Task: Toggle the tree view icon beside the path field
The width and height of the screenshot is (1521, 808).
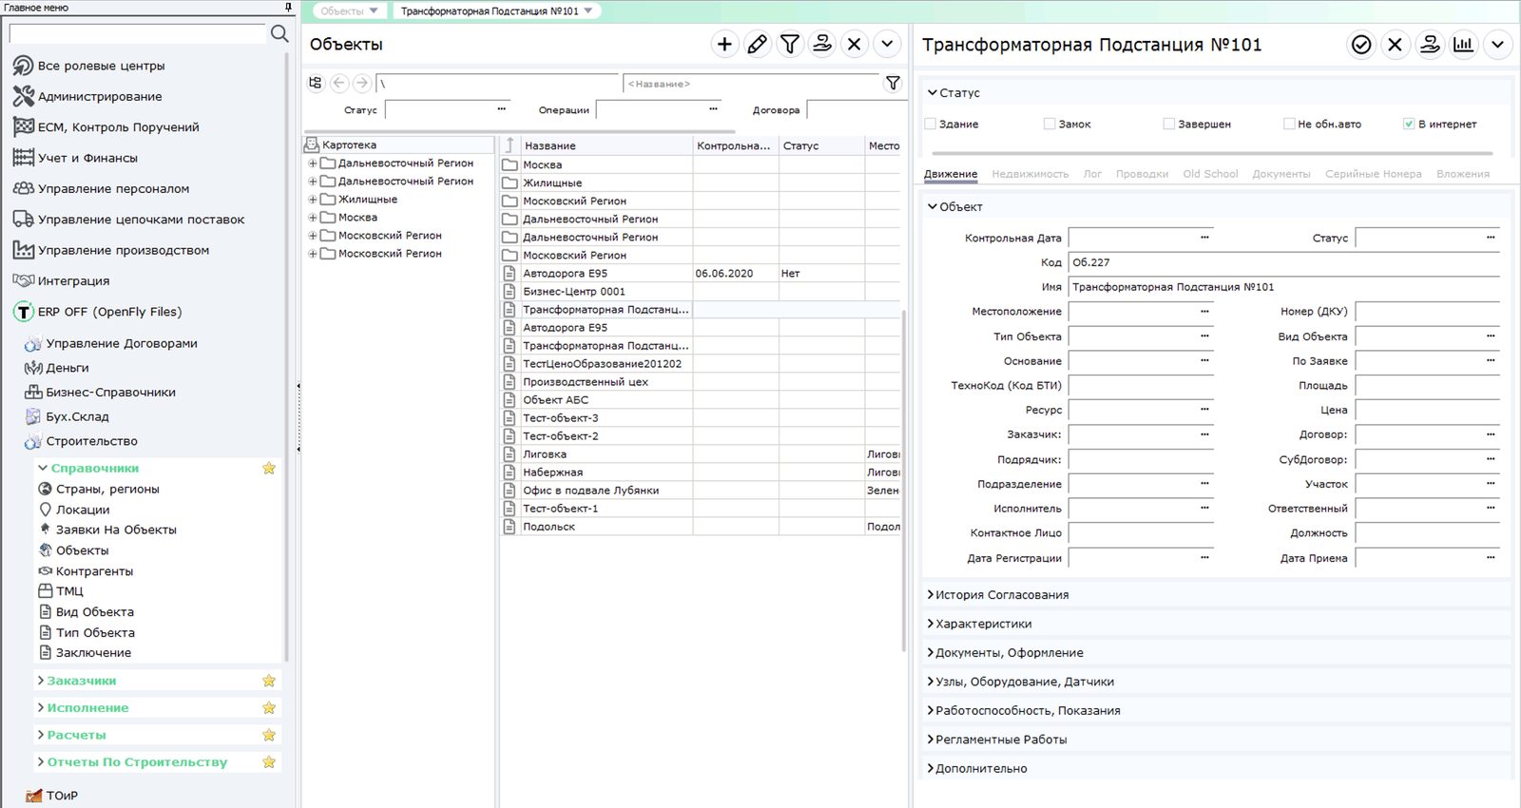Action: coord(316,84)
